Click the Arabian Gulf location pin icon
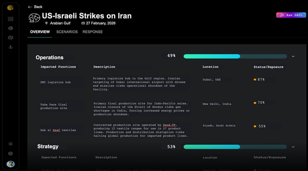The height and width of the screenshot is (171, 308). click(47, 23)
